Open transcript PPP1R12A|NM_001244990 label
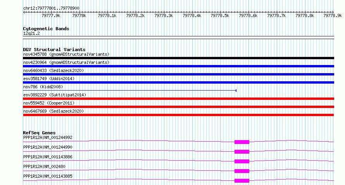Image resolution: width=345 pixels, height=185 pixels. point(48,147)
